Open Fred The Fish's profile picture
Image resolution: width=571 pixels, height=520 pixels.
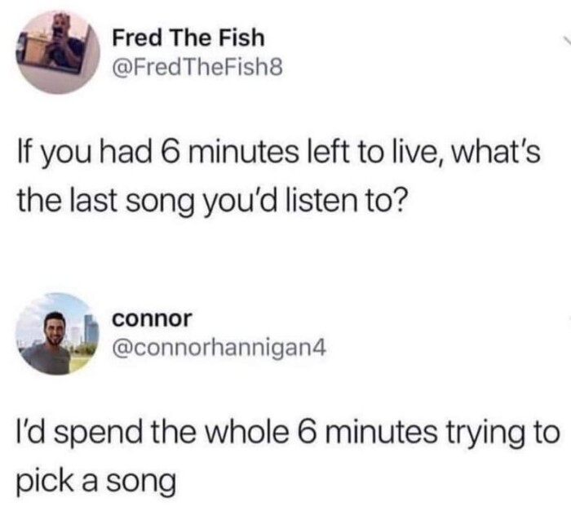58,52
